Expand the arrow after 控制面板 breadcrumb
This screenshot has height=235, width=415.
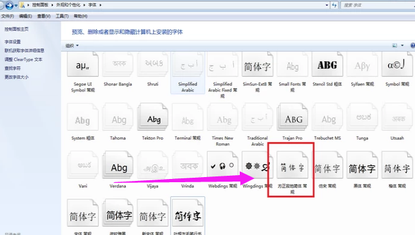[x=52, y=5]
